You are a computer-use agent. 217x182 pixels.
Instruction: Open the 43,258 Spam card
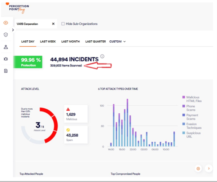tap(76, 134)
